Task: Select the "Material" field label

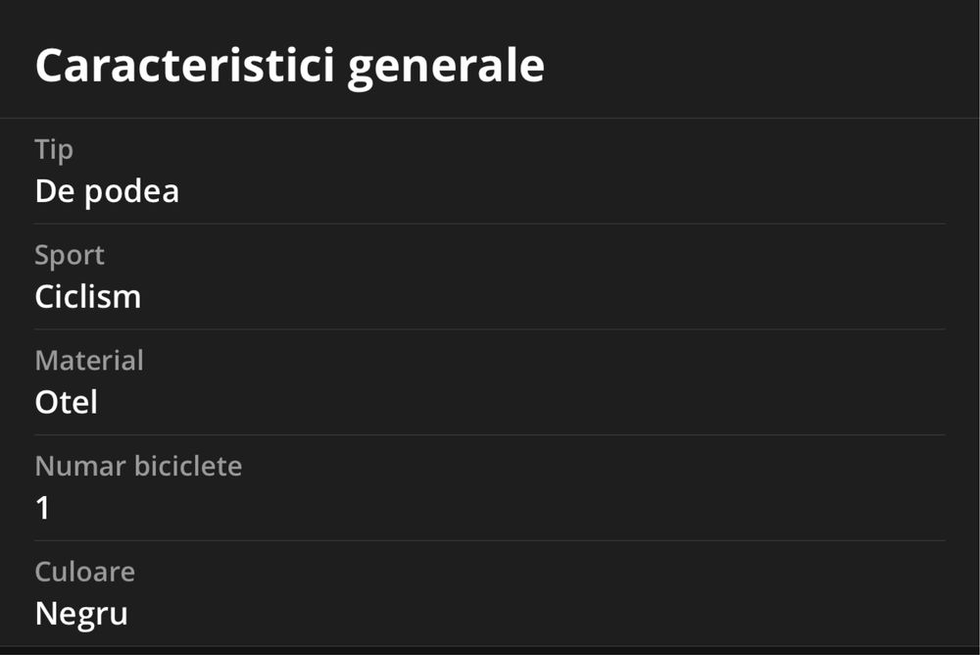Action: coord(89,361)
